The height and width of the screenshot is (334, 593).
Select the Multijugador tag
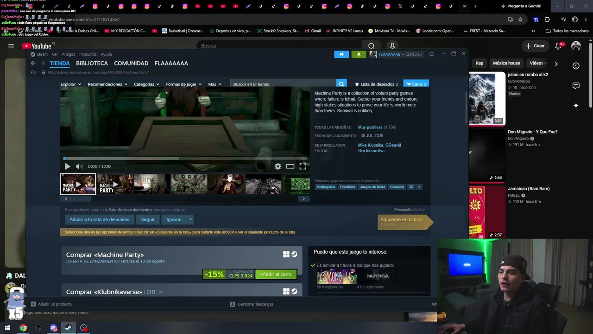(326, 187)
